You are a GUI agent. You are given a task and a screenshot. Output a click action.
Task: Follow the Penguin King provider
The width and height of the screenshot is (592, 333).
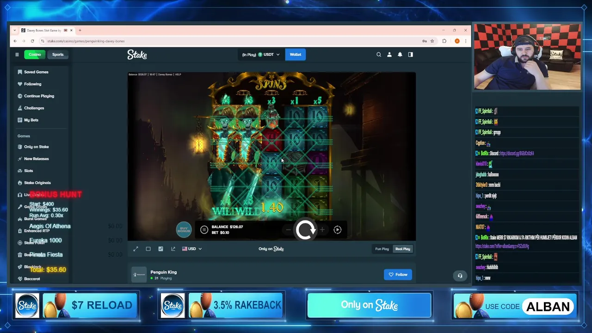pyautogui.click(x=398, y=275)
